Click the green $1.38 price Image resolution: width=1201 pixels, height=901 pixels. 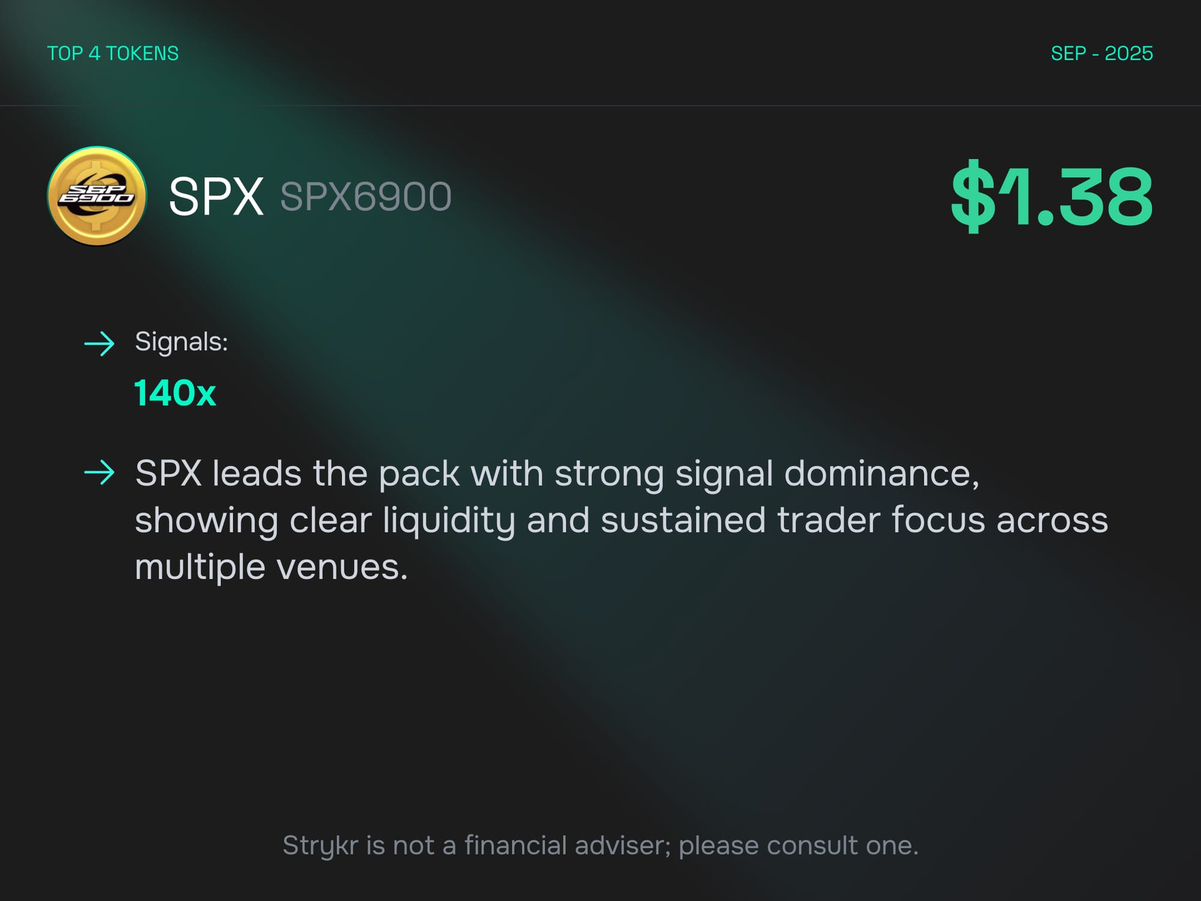1051,196
